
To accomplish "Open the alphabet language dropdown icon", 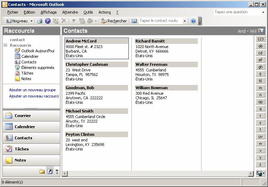I will (260, 174).
